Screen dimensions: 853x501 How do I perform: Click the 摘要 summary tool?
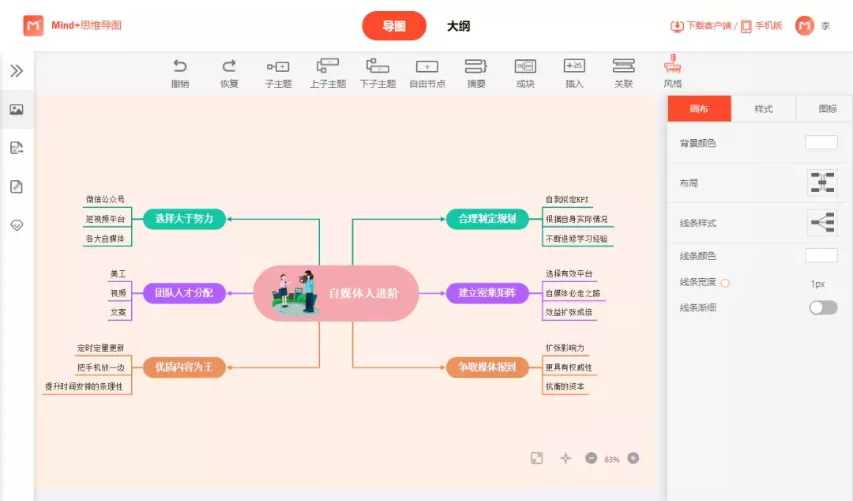tap(476, 68)
